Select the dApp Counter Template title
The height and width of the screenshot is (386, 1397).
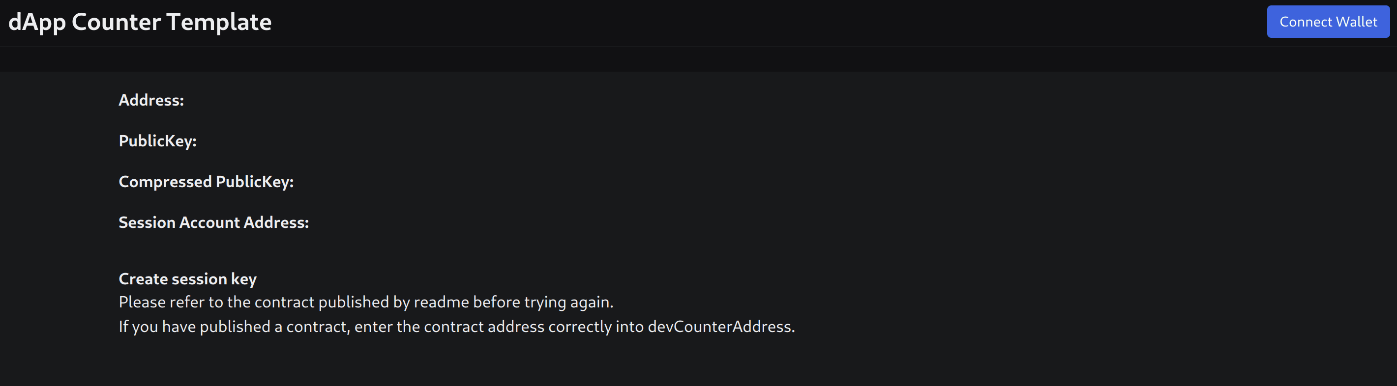click(x=140, y=22)
